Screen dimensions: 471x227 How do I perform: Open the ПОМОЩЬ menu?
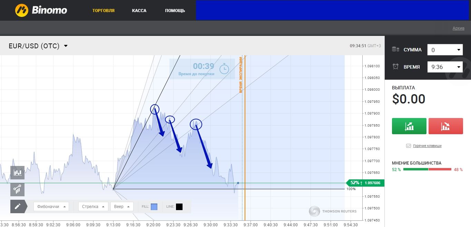pyautogui.click(x=175, y=10)
